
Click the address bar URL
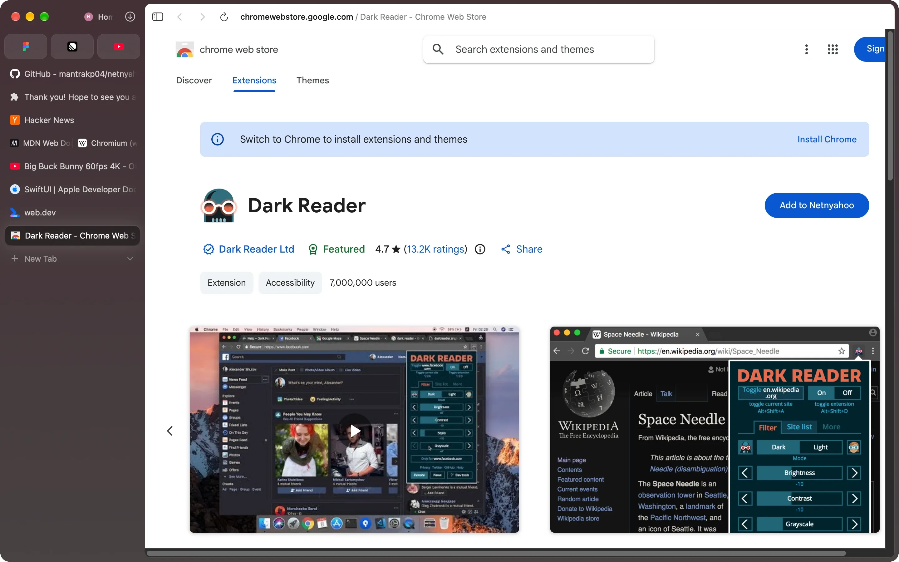[x=363, y=17]
